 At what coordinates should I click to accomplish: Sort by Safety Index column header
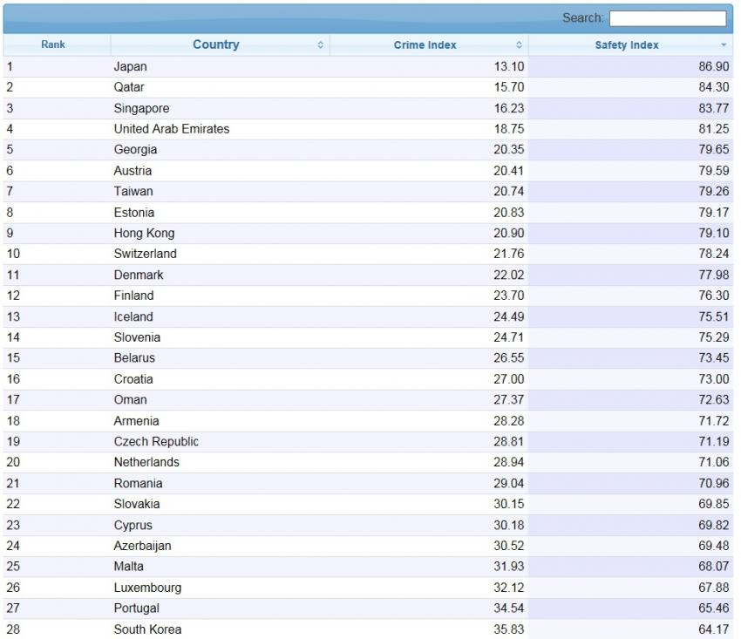coord(630,45)
